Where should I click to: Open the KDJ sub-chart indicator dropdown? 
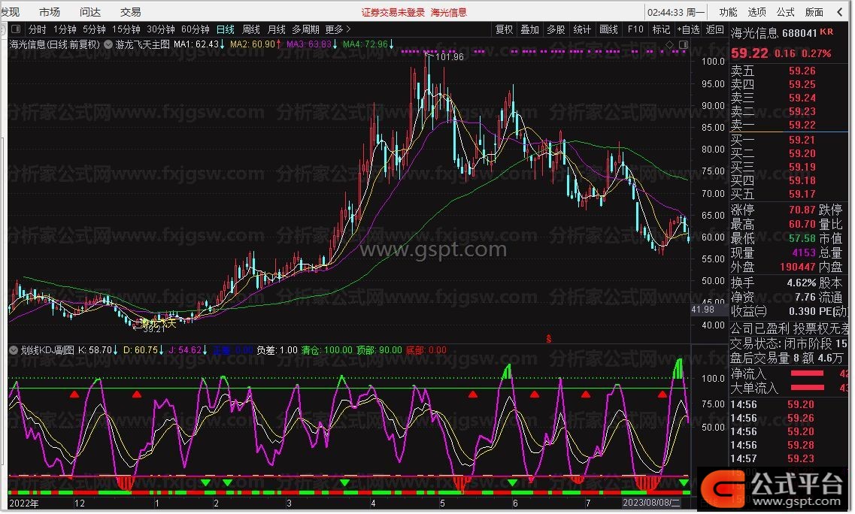click(14, 350)
